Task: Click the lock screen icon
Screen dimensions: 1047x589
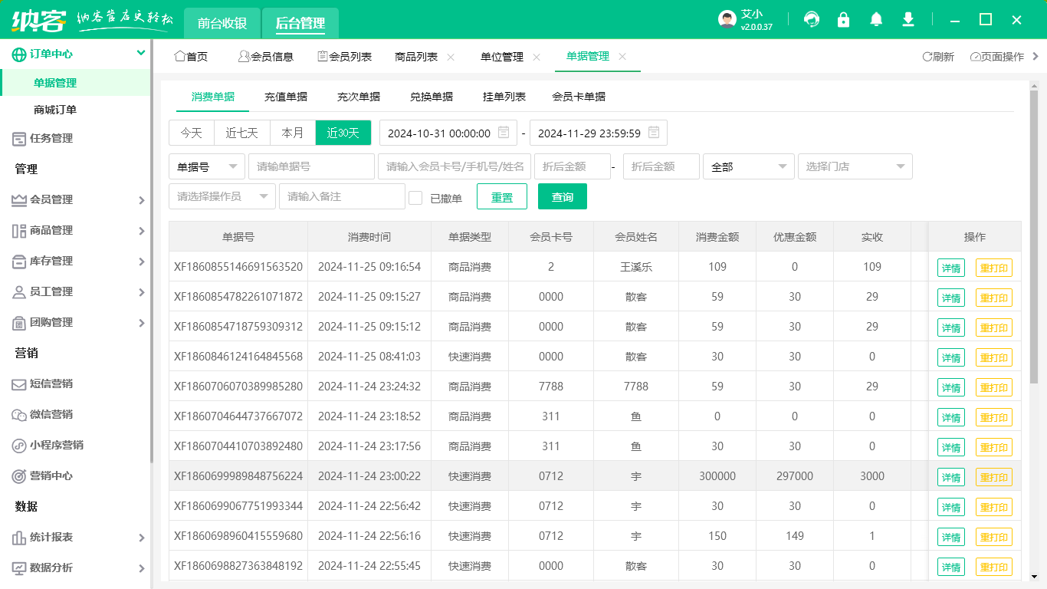Action: [844, 20]
